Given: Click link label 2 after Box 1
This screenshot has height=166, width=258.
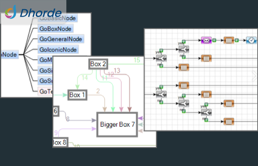Looking at the screenshot, I should (98, 91).
